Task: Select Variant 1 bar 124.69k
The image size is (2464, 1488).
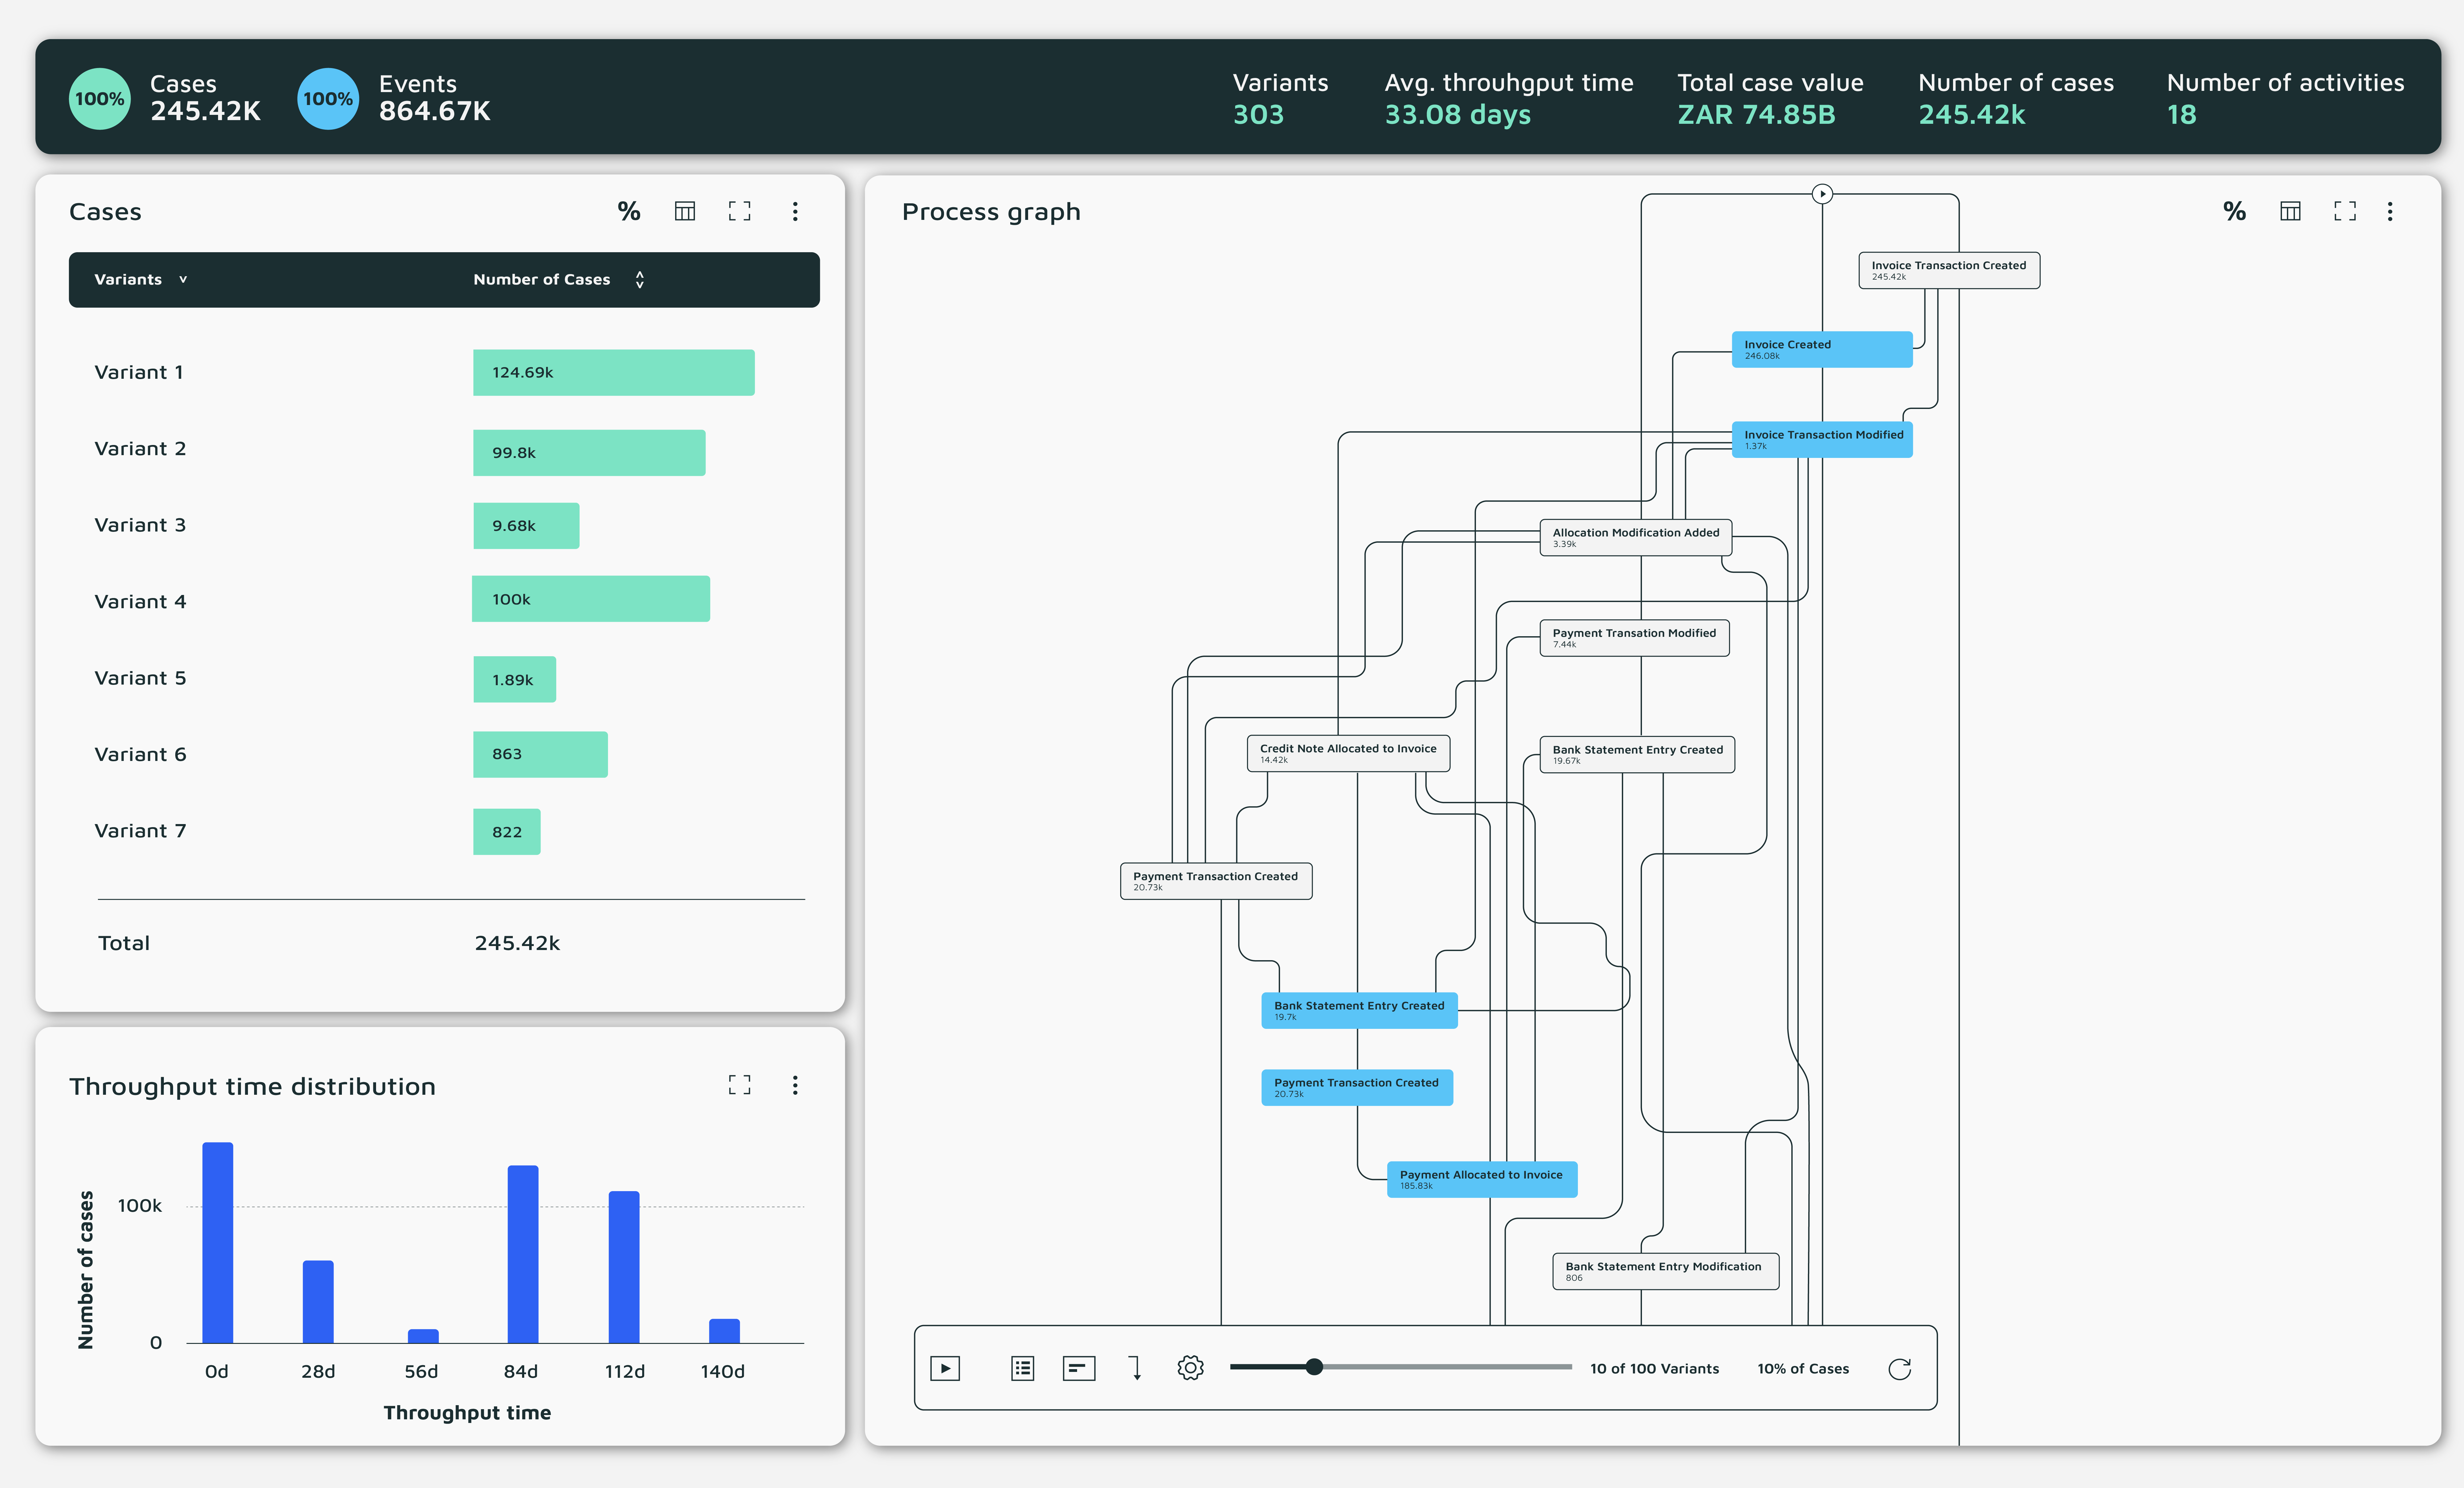Action: pos(614,372)
